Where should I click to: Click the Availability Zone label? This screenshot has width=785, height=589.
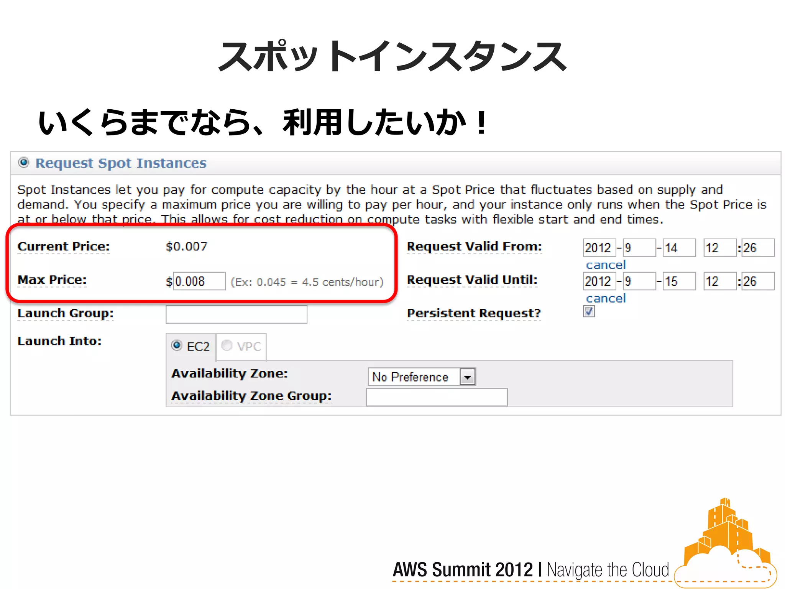(230, 373)
